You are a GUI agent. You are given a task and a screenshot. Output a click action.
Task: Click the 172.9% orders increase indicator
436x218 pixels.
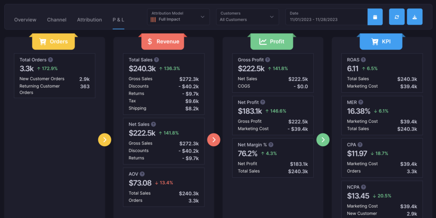tap(47, 68)
